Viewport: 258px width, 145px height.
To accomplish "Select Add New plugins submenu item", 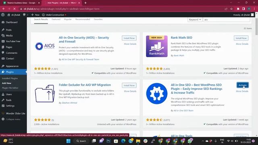I will click(6, 83).
